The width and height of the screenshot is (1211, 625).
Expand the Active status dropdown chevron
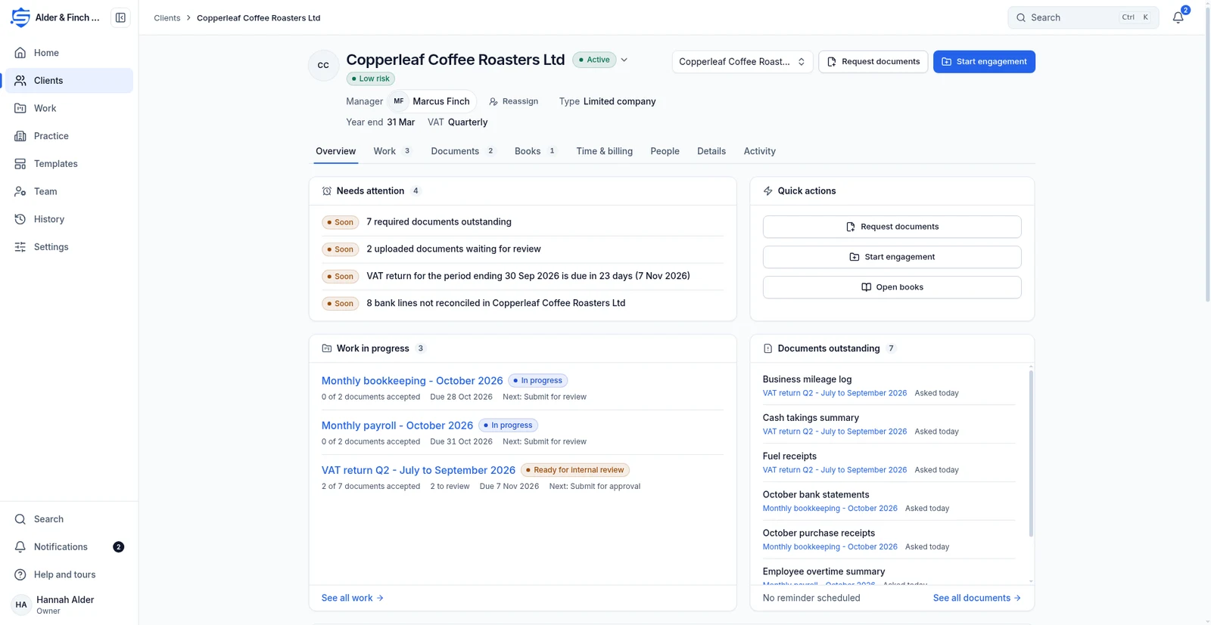[x=624, y=60]
